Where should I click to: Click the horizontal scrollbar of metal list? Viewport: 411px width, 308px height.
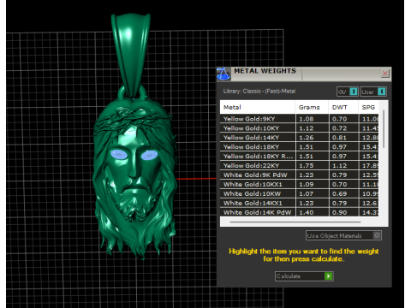[295, 222]
